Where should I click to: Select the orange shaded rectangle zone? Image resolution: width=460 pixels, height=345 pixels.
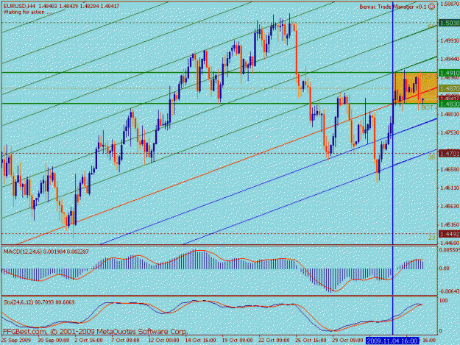415,88
